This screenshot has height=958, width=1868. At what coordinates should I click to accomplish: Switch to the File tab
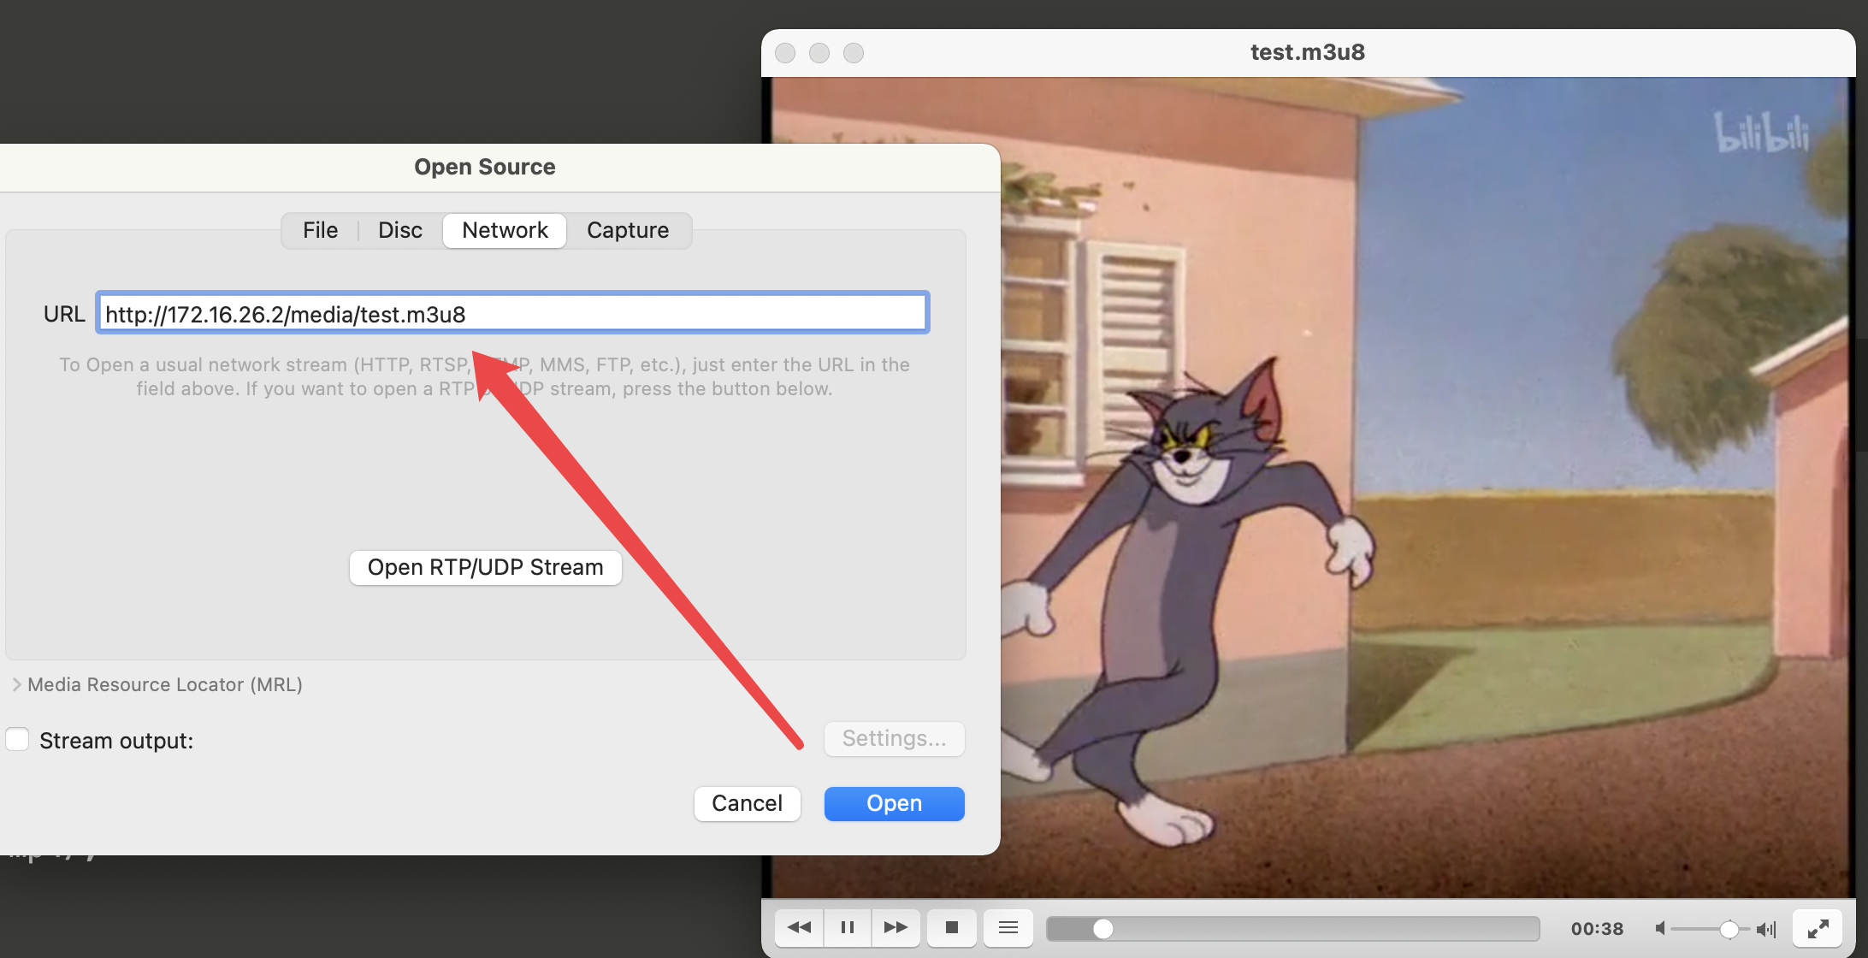320,230
